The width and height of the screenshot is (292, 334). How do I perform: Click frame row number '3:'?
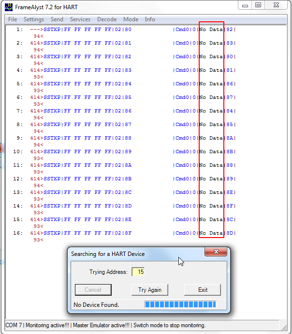(19, 57)
